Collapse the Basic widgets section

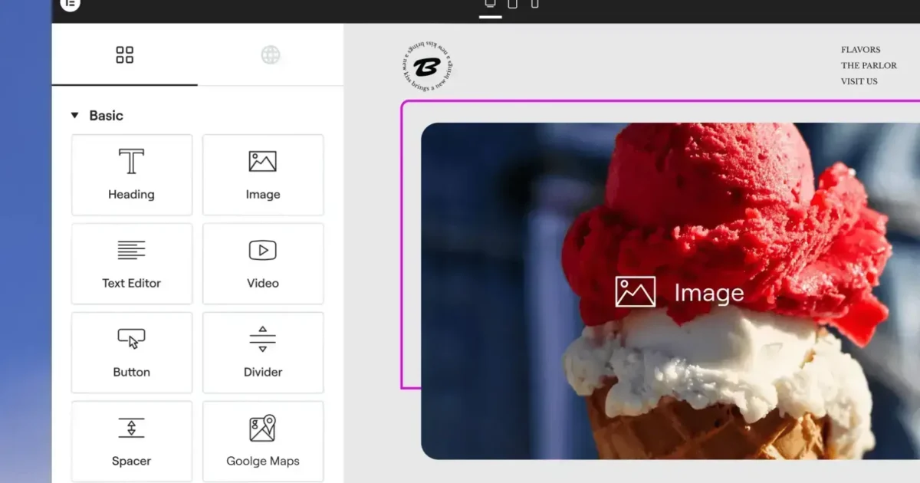click(x=75, y=116)
